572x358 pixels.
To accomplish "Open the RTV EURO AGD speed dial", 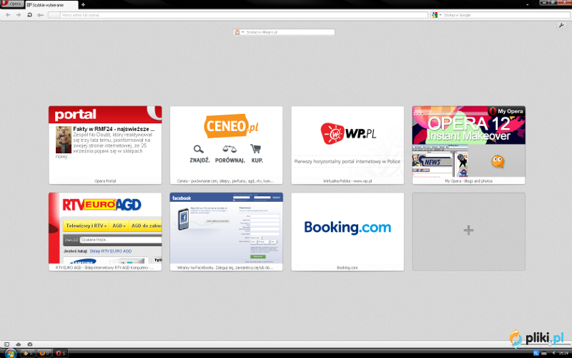I will tap(105, 231).
